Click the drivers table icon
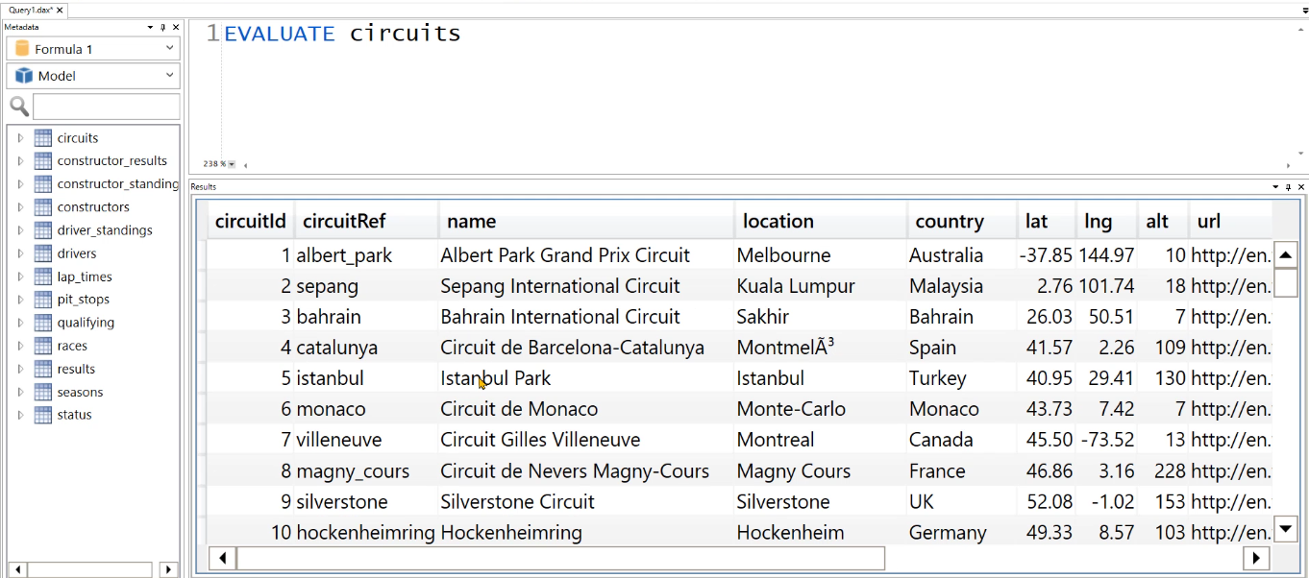 (42, 253)
